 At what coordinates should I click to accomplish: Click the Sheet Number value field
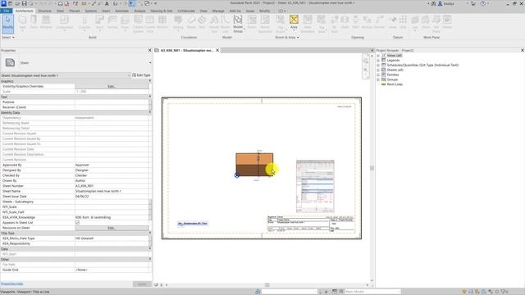click(x=112, y=186)
